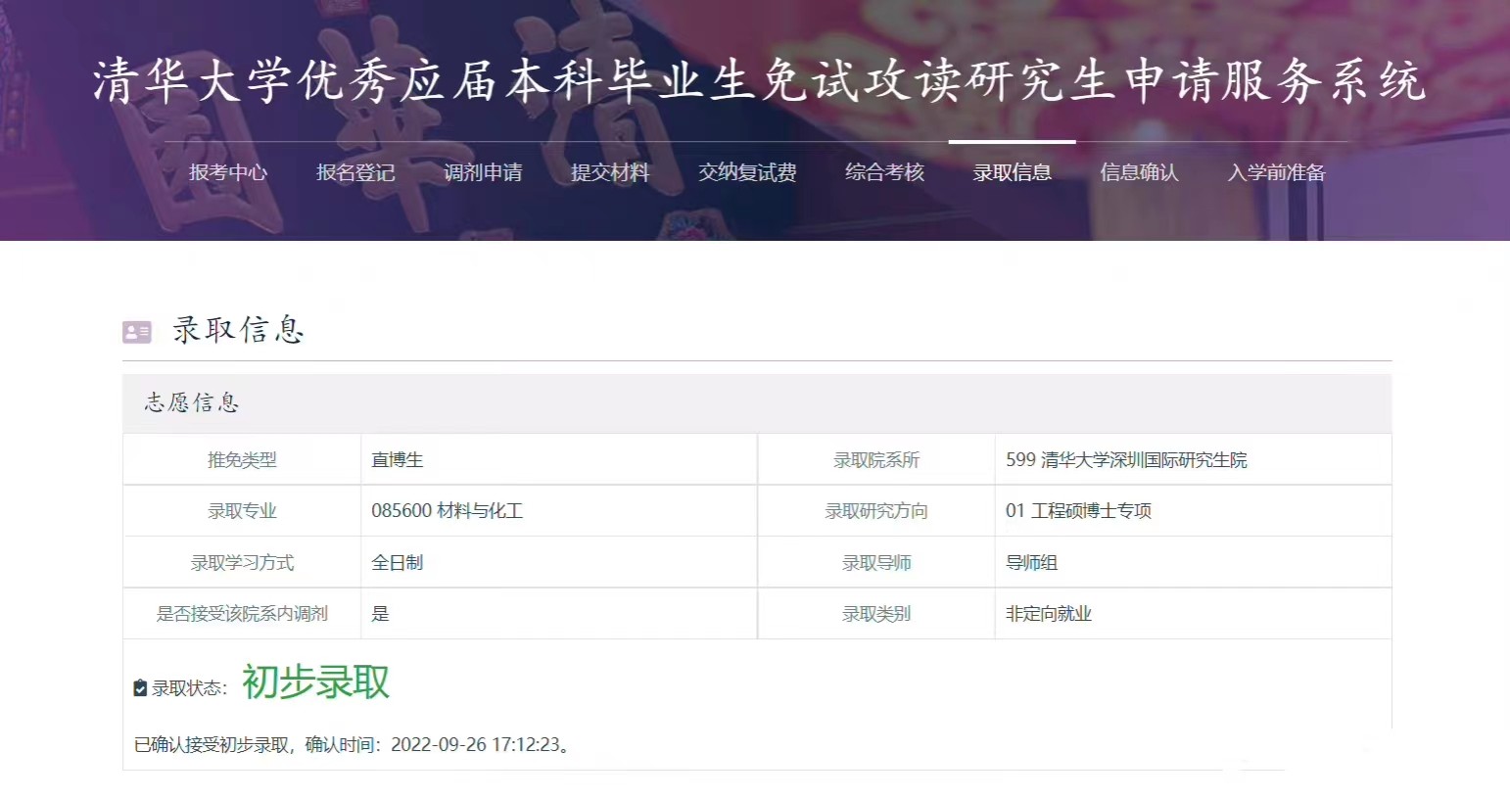Open the 入学前准备 tab
1510x799 pixels.
(x=1276, y=172)
